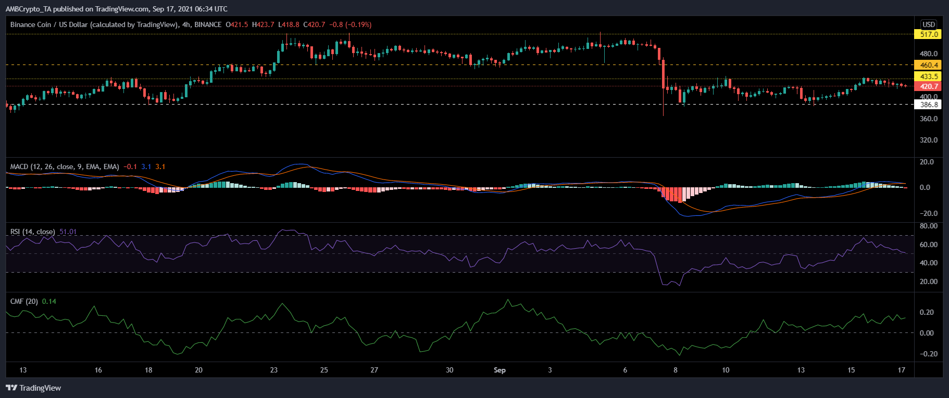Click the orange MACD signal value 3.1
The image size is (949, 398).
click(x=160, y=166)
